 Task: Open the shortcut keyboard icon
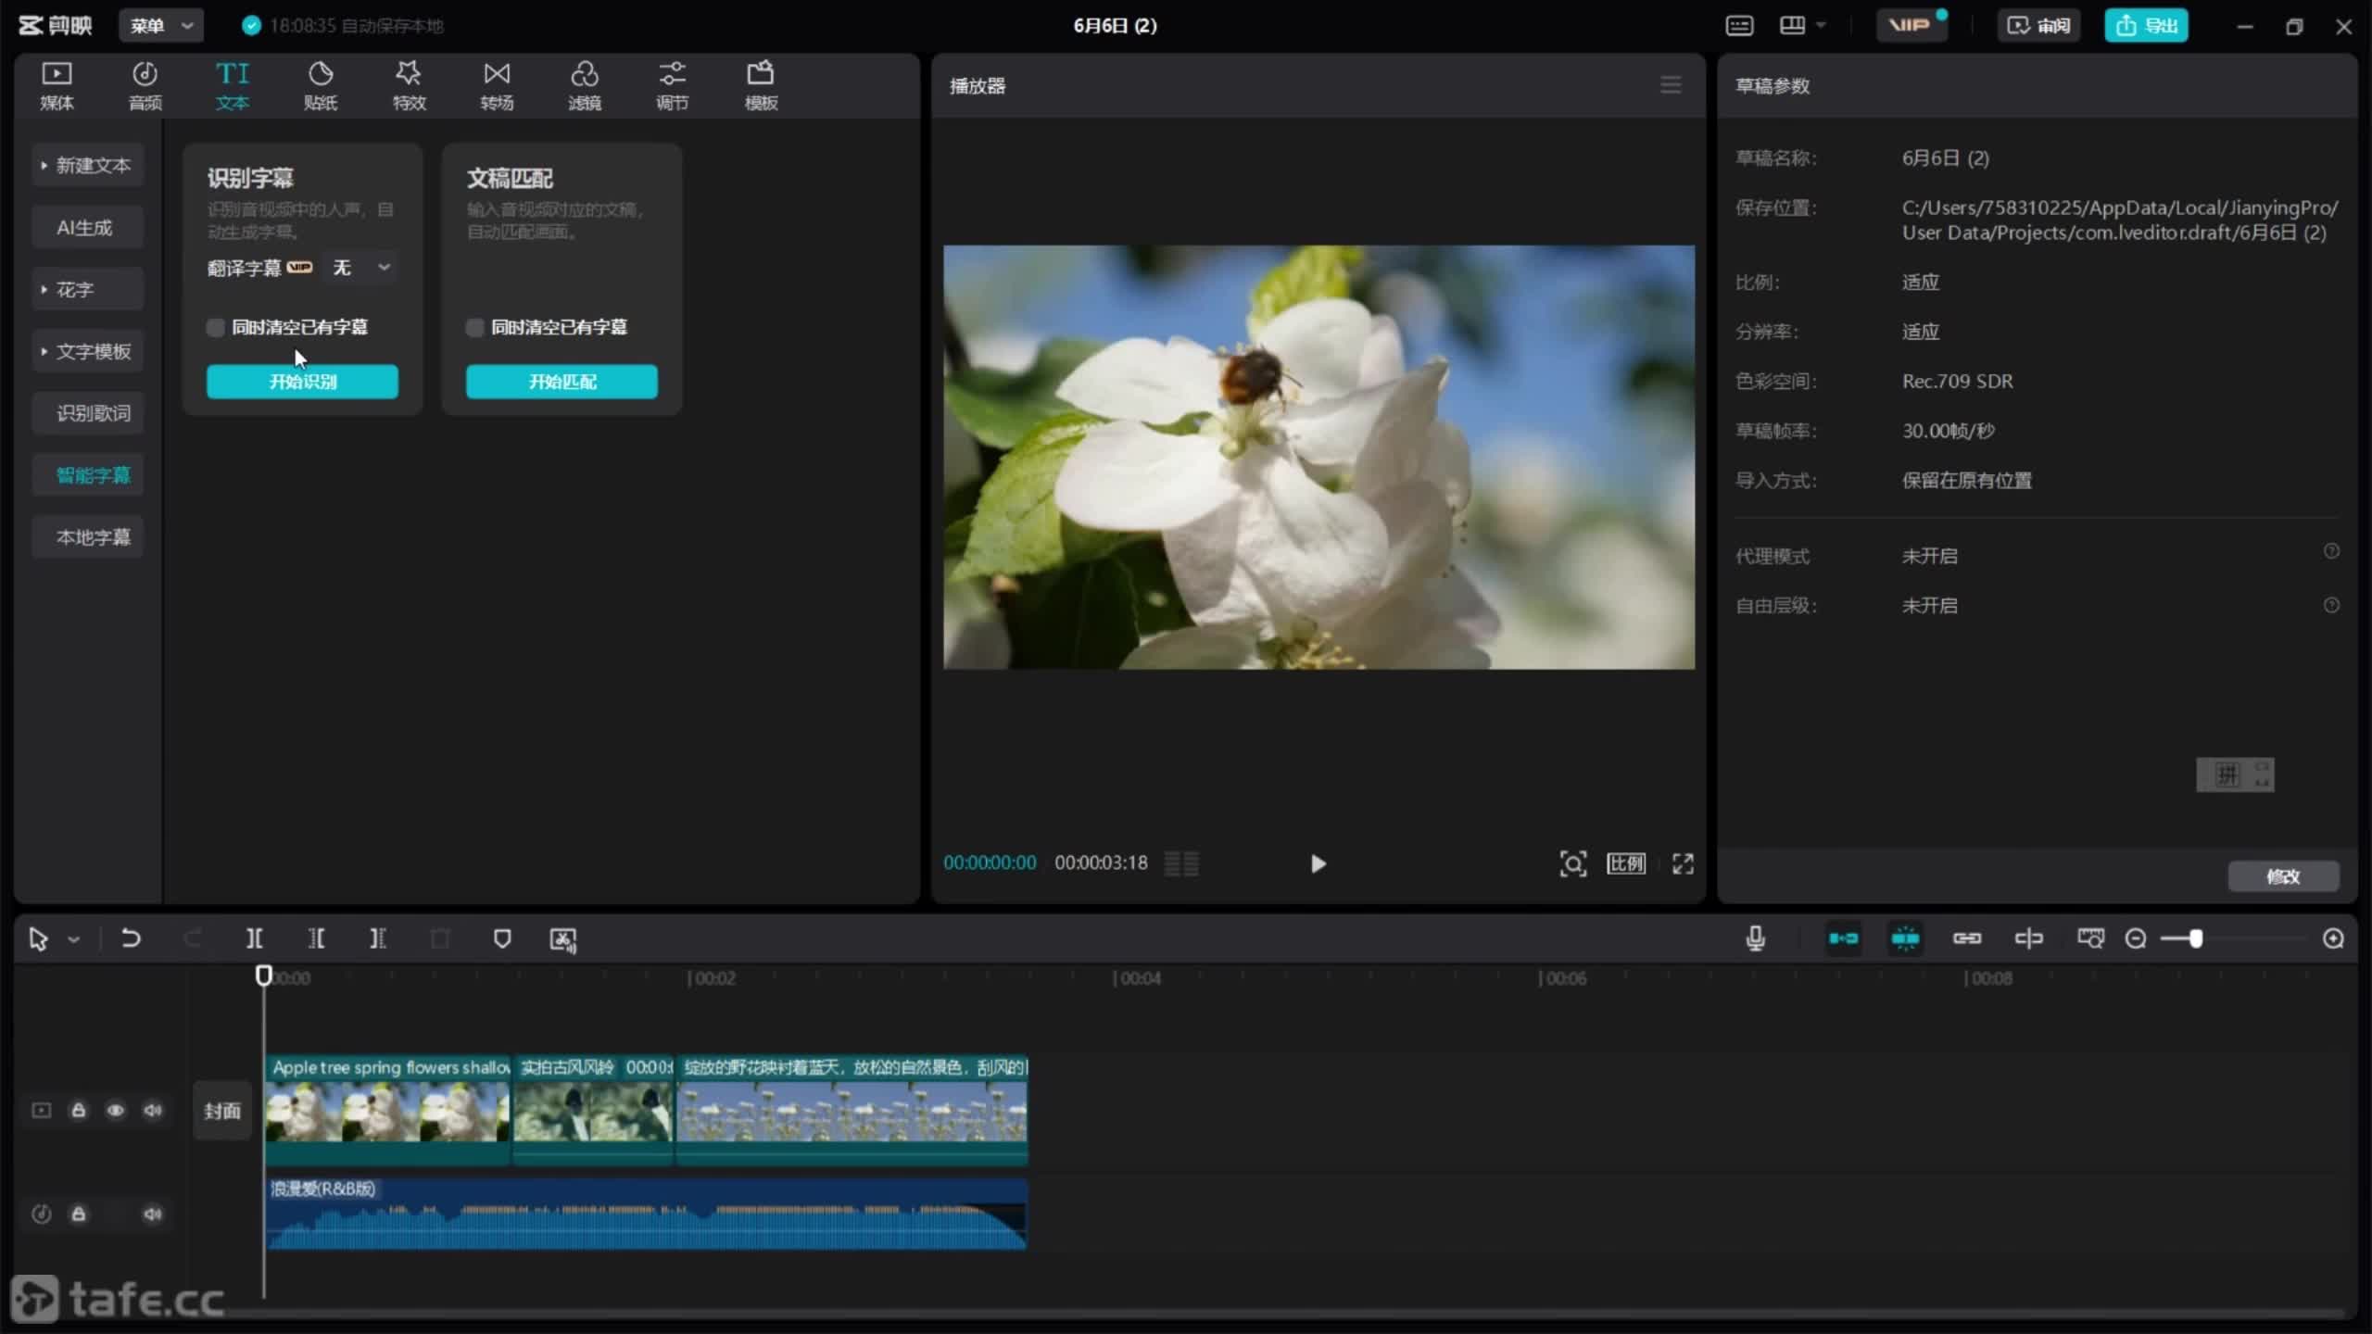pyautogui.click(x=1739, y=25)
